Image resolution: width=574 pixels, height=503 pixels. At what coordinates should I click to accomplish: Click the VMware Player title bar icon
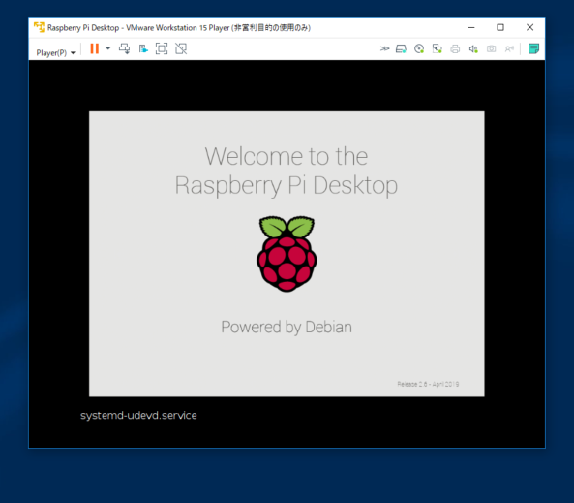tap(39, 27)
